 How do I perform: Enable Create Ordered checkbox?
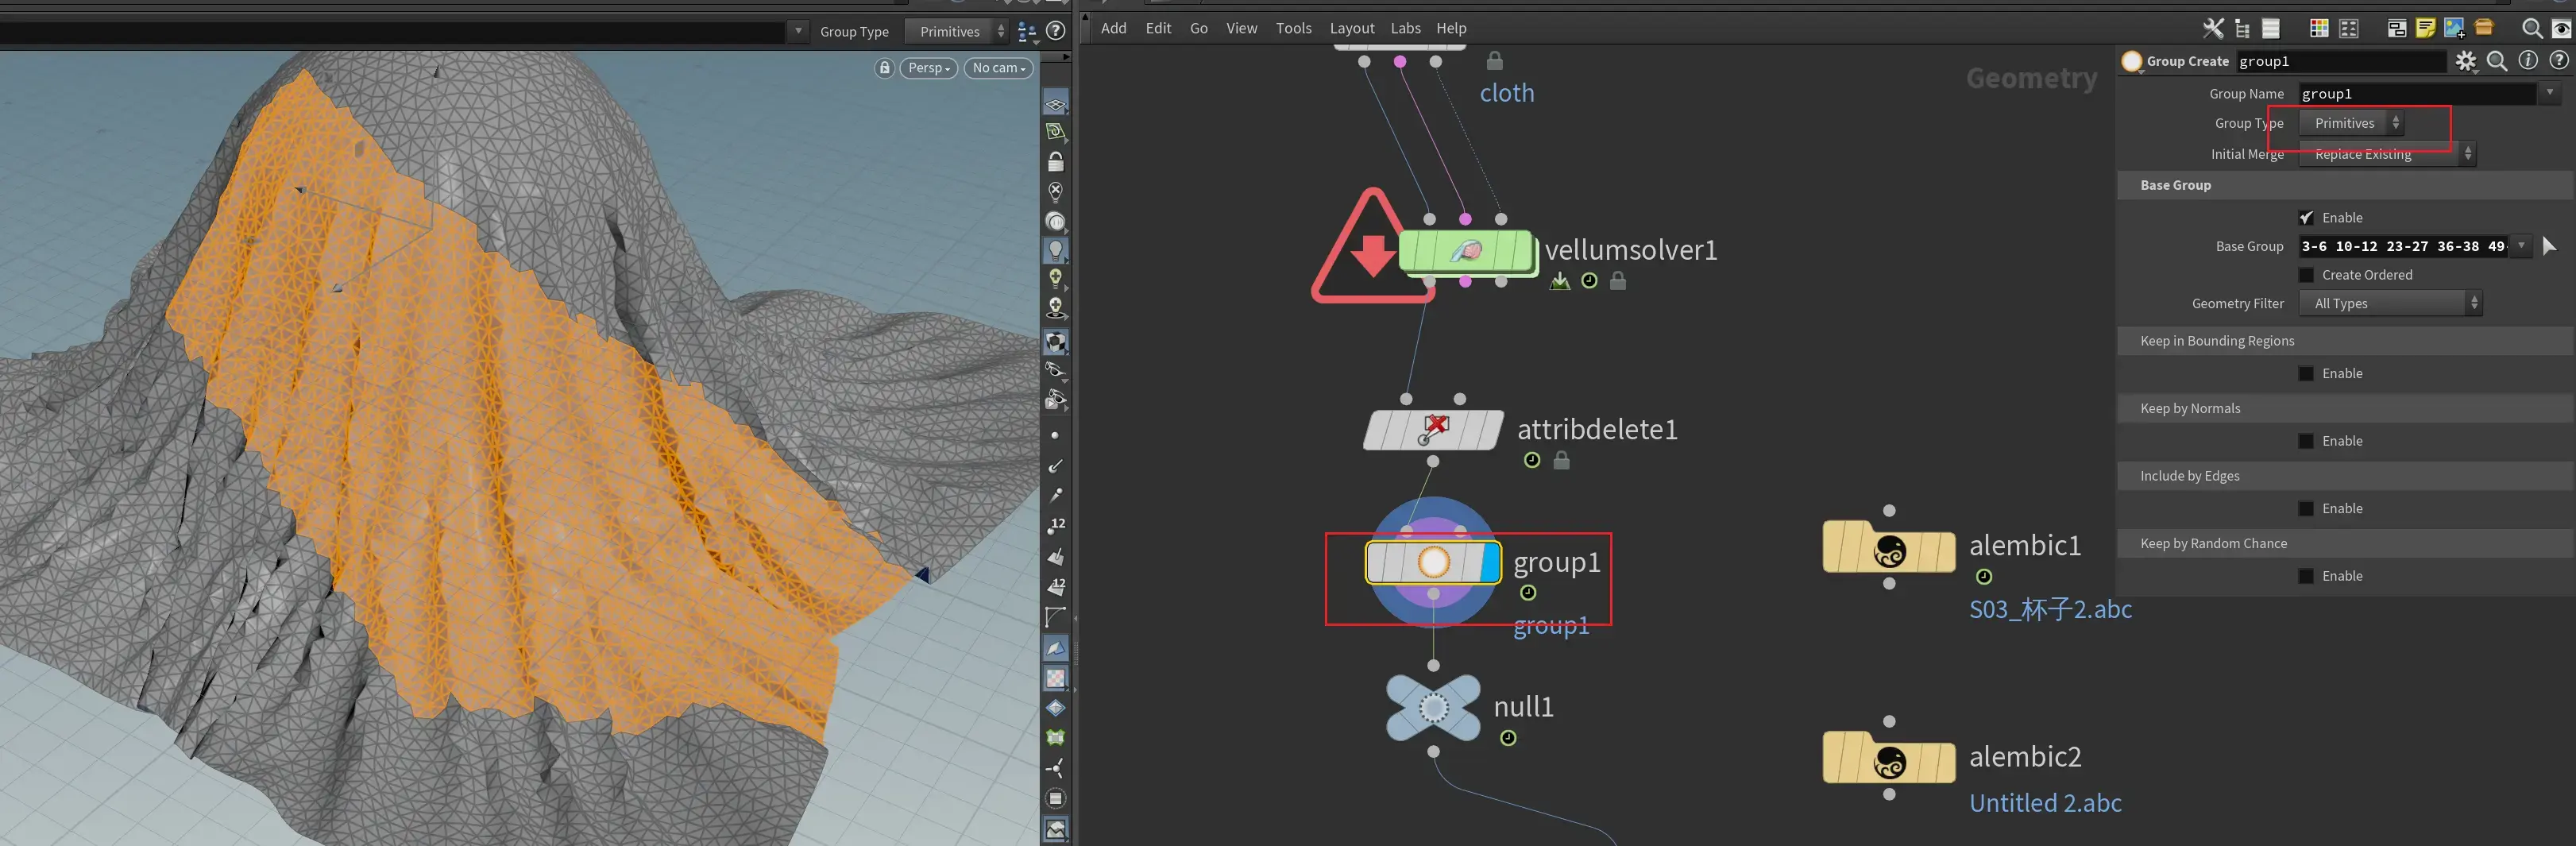click(x=2306, y=275)
